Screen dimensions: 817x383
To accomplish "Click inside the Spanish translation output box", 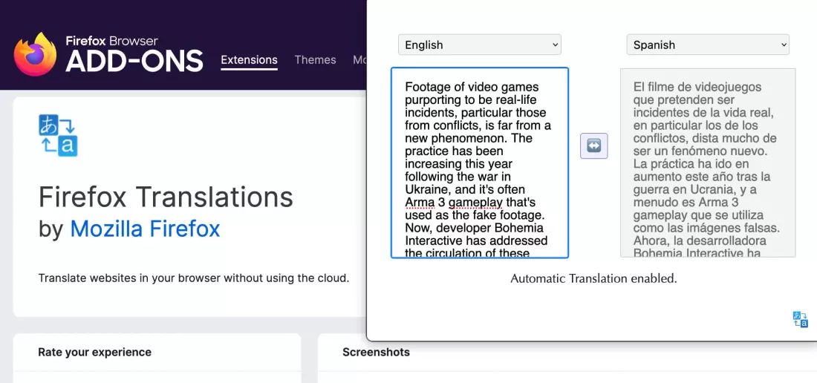I will [x=708, y=163].
